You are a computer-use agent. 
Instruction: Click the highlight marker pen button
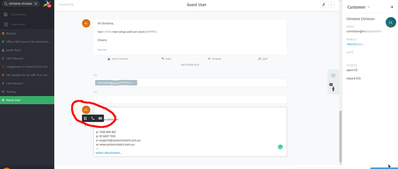pos(324,5)
